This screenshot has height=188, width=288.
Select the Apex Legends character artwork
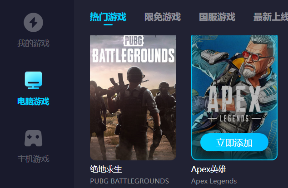tap(234, 98)
